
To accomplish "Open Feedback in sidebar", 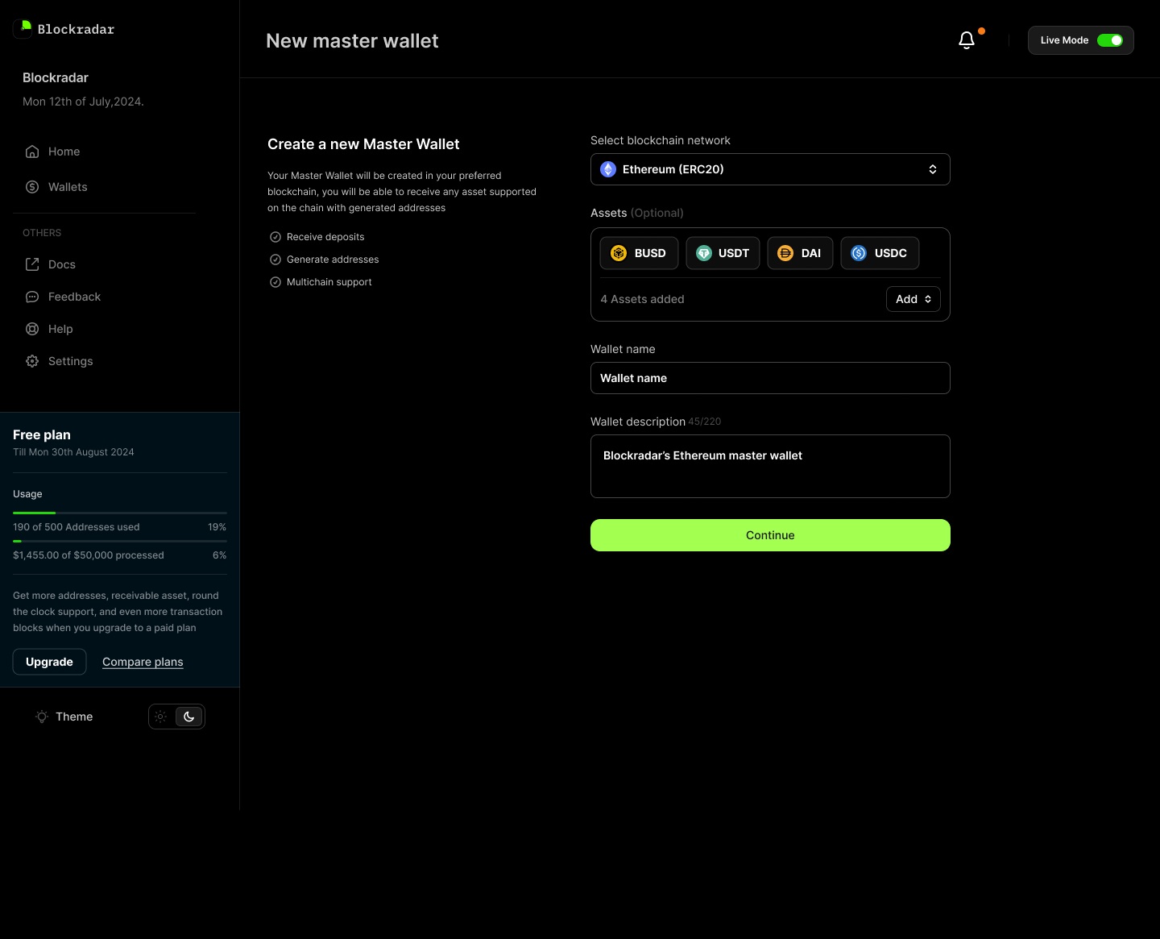I will click(63, 297).
